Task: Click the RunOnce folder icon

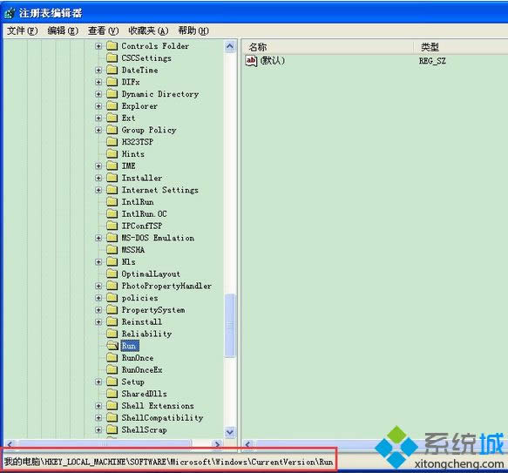Action: 112,358
